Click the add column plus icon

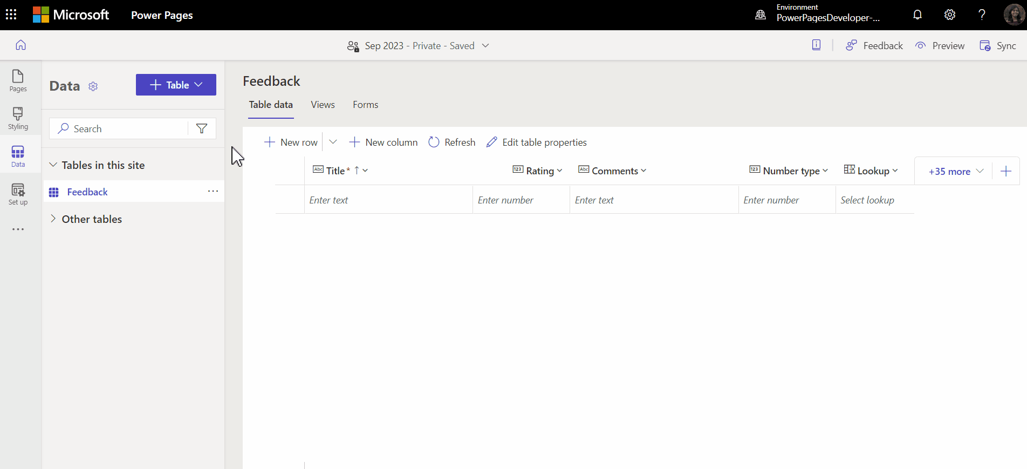pos(1005,172)
